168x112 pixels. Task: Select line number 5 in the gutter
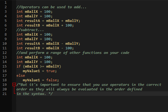[x=6, y=21]
